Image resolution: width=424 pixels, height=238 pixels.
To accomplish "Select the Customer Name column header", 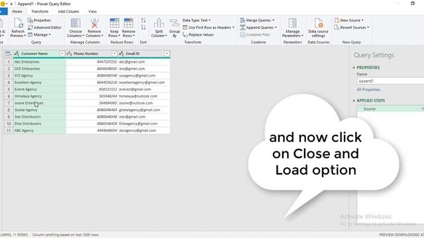I will 40,54.
